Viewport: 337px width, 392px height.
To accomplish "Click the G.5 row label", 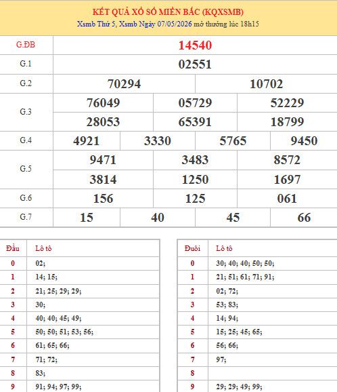I will (x=26, y=169).
